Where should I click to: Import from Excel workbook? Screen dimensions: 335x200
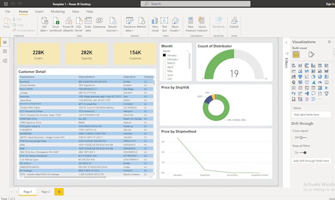point(56,24)
